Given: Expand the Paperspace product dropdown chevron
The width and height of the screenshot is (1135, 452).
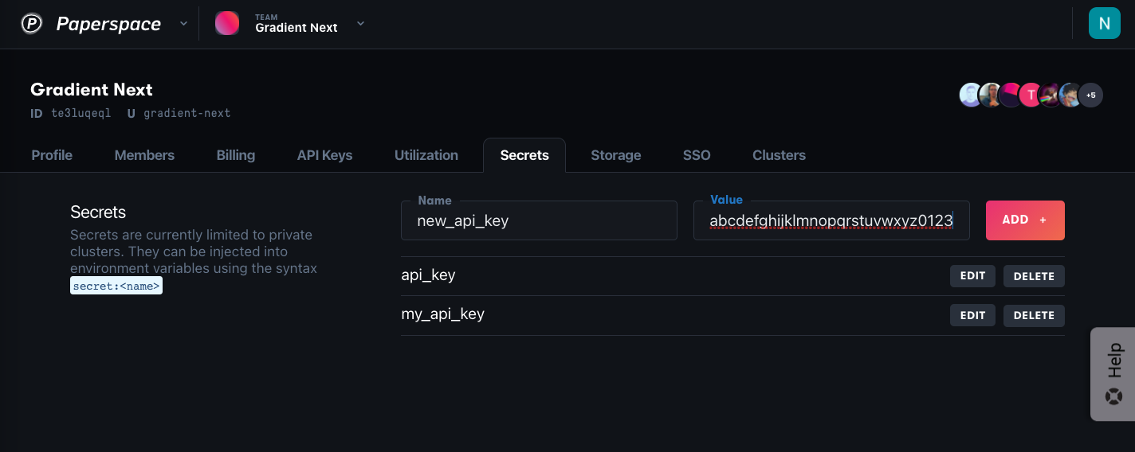Looking at the screenshot, I should (x=183, y=24).
